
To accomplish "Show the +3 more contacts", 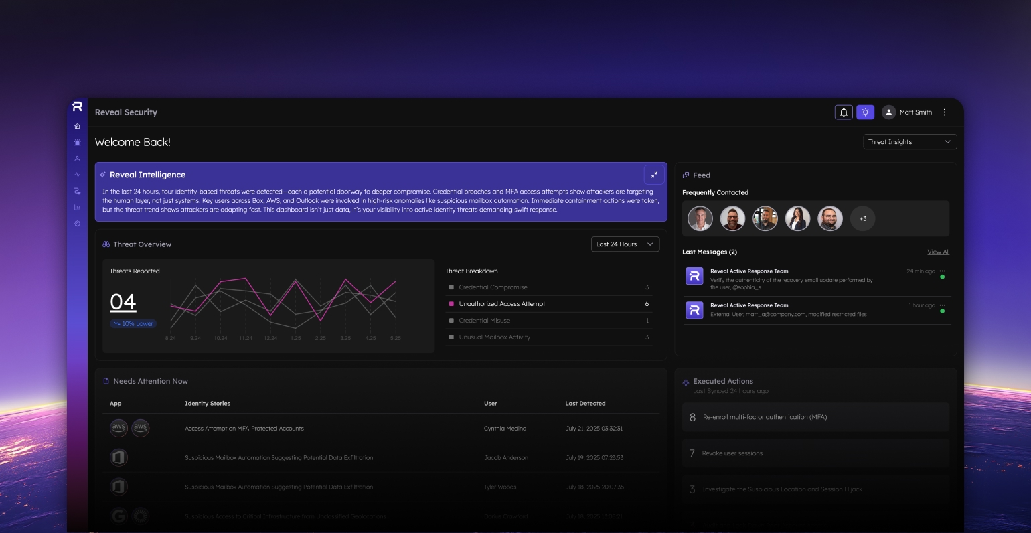I will click(863, 218).
